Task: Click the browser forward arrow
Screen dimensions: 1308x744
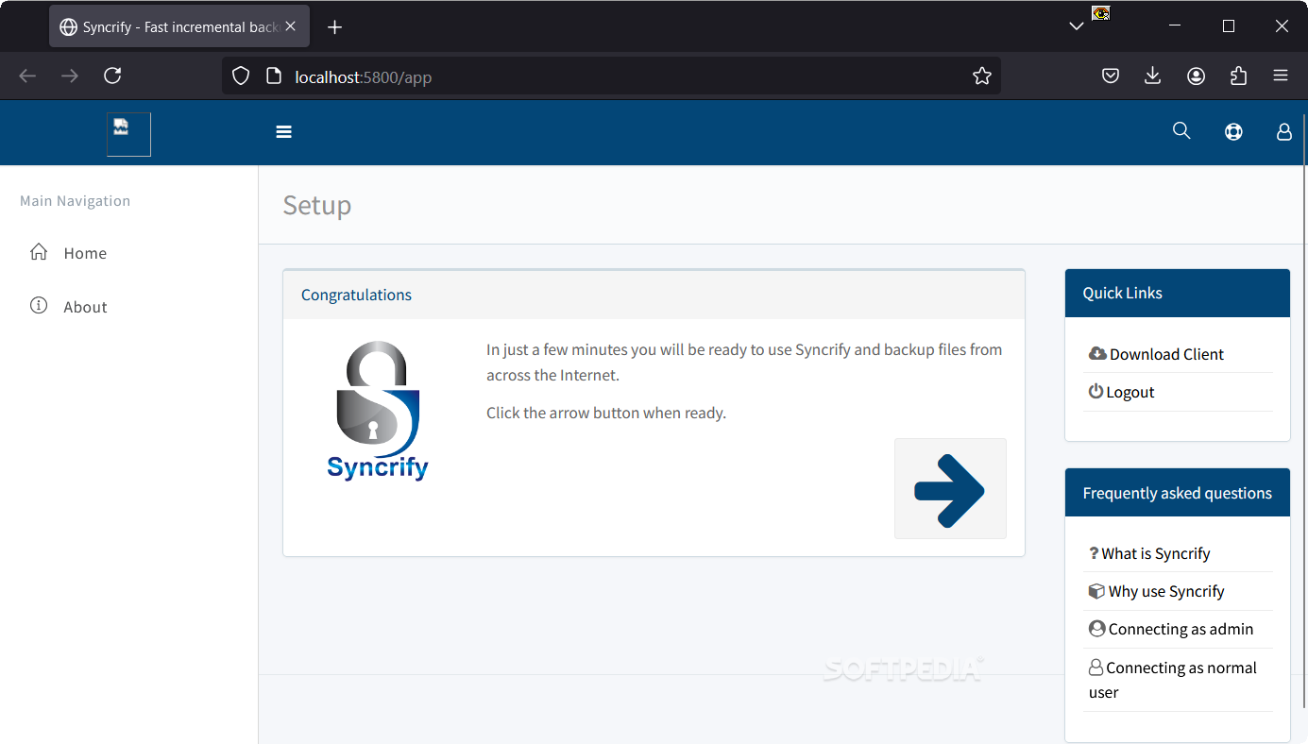Action: point(70,76)
